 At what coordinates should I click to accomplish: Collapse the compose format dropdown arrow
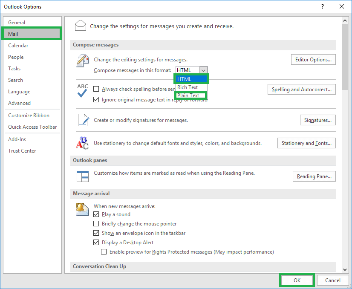pyautogui.click(x=203, y=70)
